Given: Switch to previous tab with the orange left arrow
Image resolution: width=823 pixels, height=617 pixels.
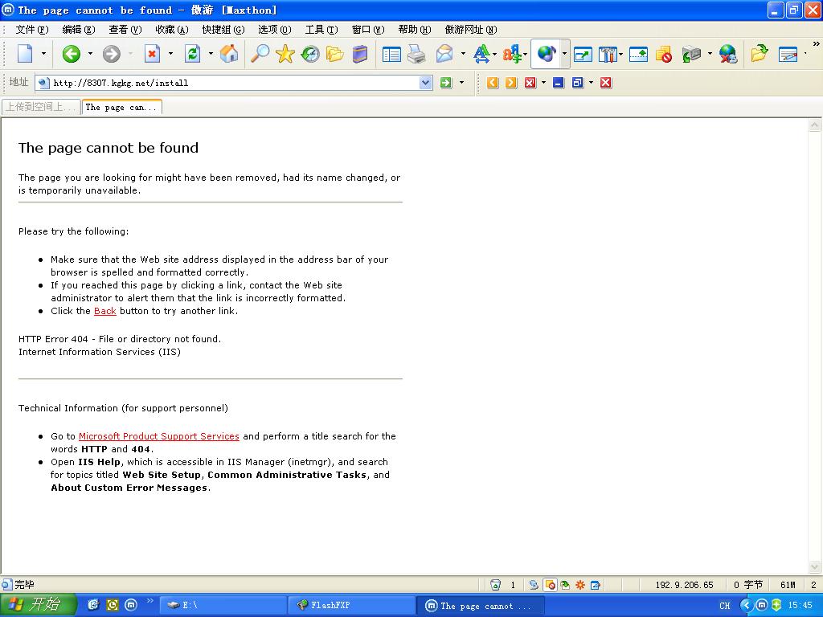Looking at the screenshot, I should (493, 83).
